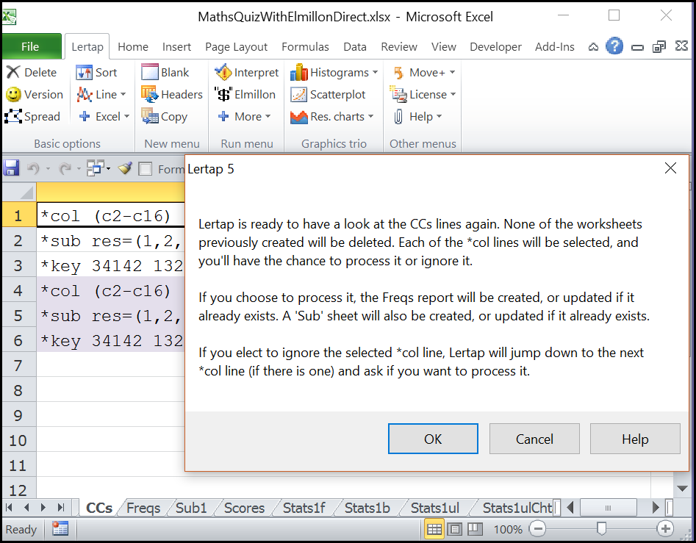Launch the Elmillon dollar icon
This screenshot has width=696, height=543.
pyautogui.click(x=223, y=95)
